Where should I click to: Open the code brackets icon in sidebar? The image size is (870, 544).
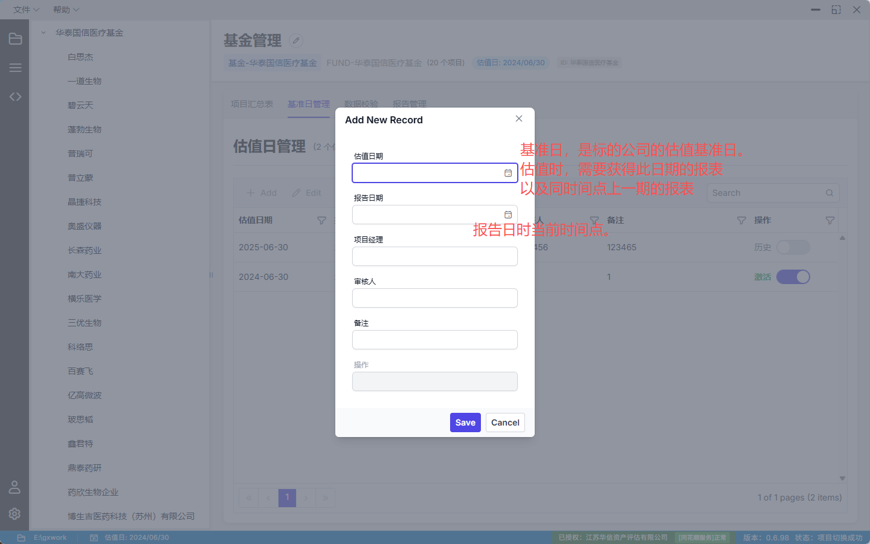tap(15, 97)
